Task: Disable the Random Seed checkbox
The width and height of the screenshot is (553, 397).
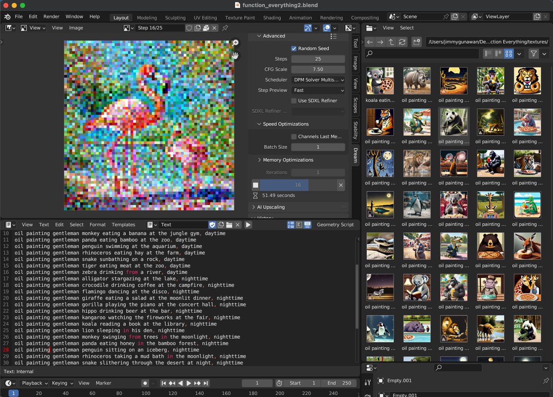Action: [x=294, y=48]
